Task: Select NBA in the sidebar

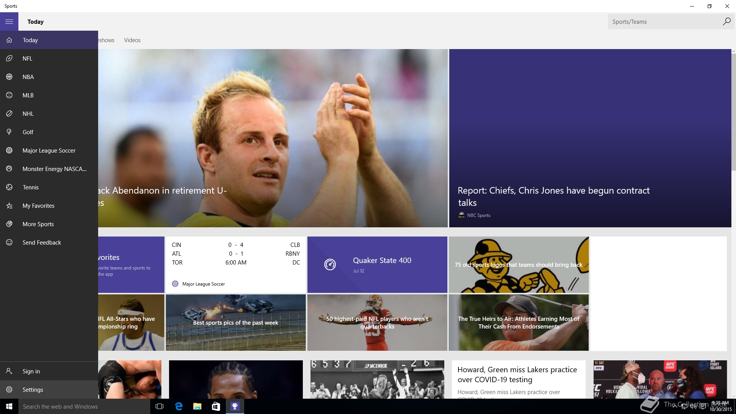Action: tap(49, 77)
